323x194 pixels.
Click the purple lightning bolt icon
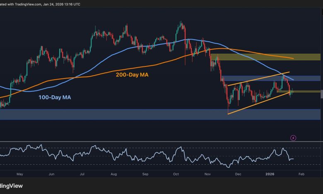click(x=293, y=137)
